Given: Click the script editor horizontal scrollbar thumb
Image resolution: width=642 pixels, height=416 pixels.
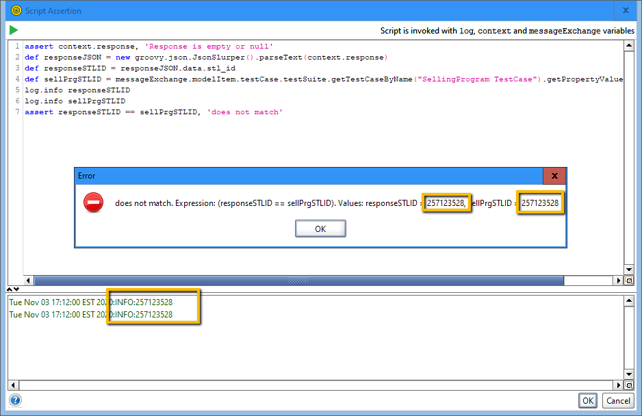Looking at the screenshot, I should 298,281.
